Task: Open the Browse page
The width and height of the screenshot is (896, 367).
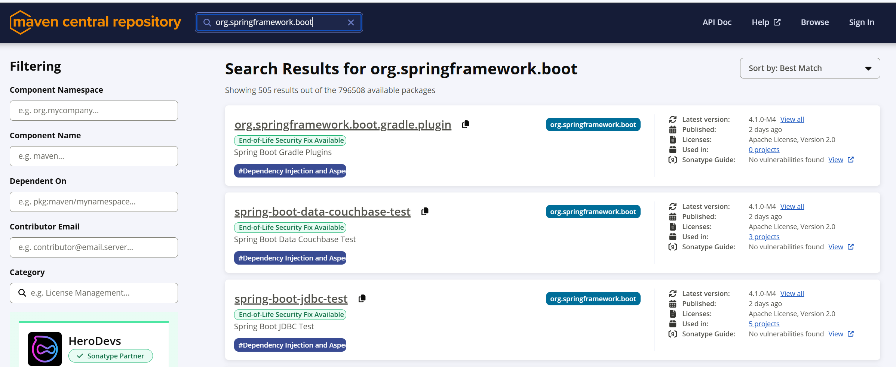Action: pyautogui.click(x=815, y=22)
